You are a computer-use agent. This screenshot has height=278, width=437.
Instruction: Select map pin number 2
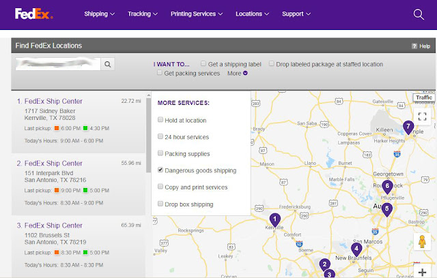click(x=324, y=264)
